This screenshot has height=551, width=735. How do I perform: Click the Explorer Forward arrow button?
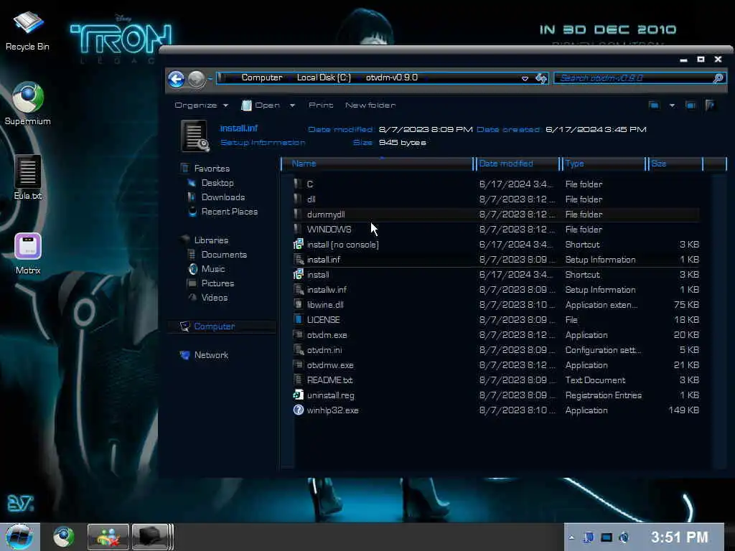tap(197, 79)
